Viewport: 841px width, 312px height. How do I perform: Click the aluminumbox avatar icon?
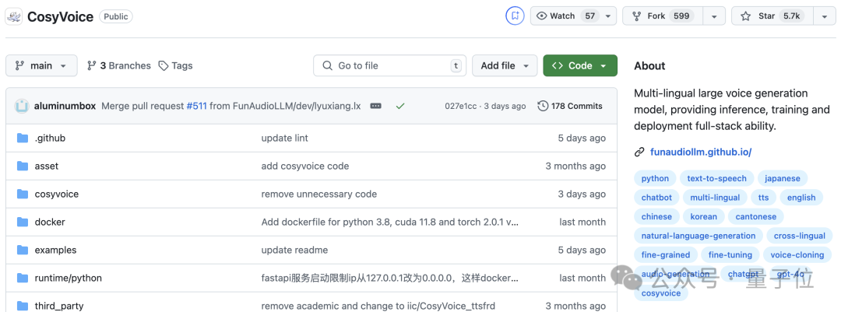[x=22, y=106]
